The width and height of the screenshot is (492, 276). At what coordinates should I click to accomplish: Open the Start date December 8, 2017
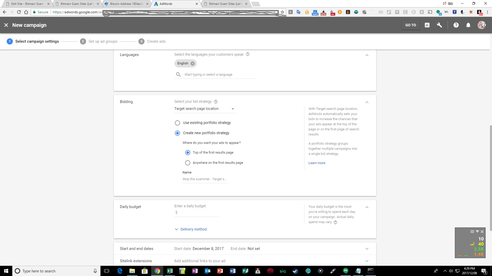[x=199, y=249]
